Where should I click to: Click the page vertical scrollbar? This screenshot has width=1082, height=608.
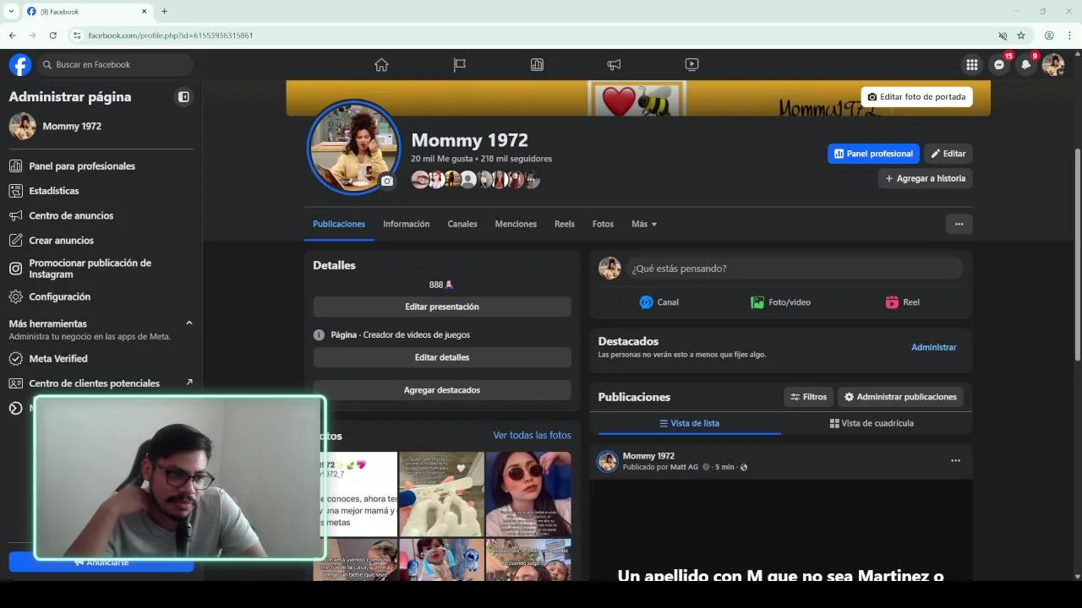coord(1077,256)
